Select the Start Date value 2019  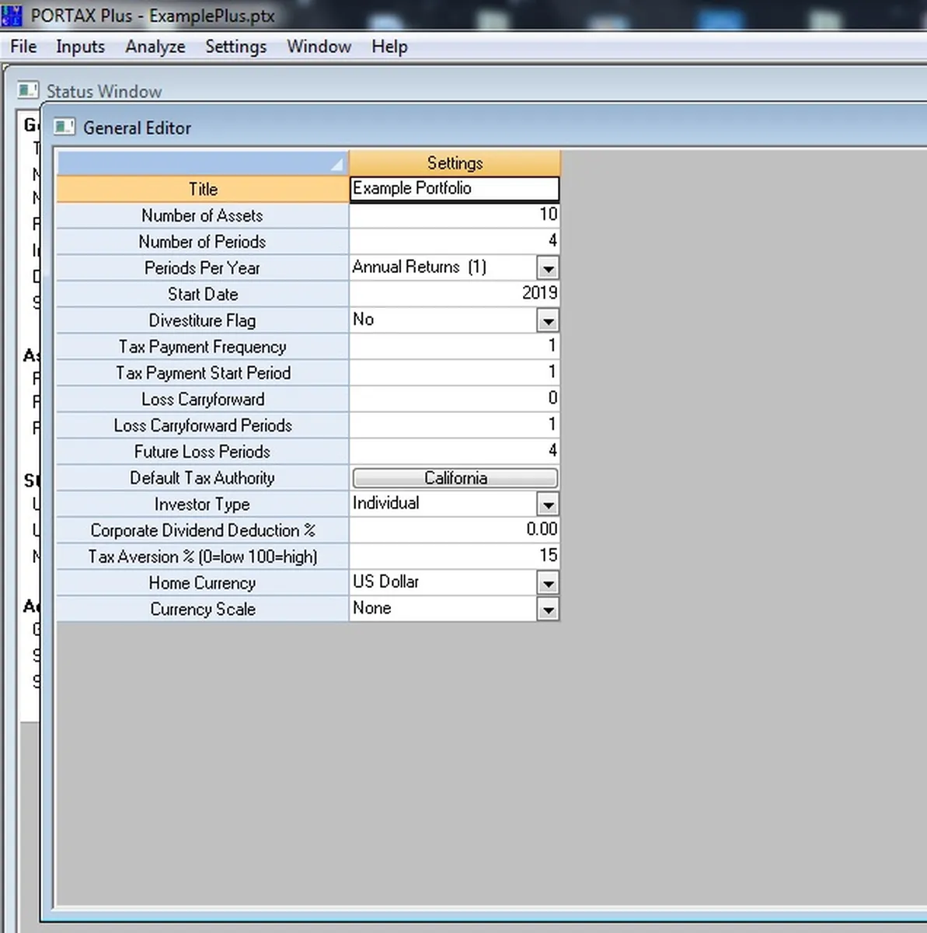pos(455,294)
